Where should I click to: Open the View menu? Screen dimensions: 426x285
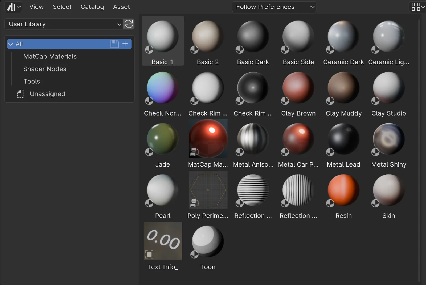click(x=36, y=7)
